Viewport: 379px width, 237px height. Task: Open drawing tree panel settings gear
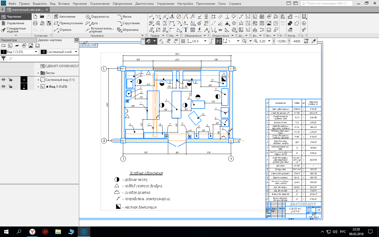click(77, 40)
